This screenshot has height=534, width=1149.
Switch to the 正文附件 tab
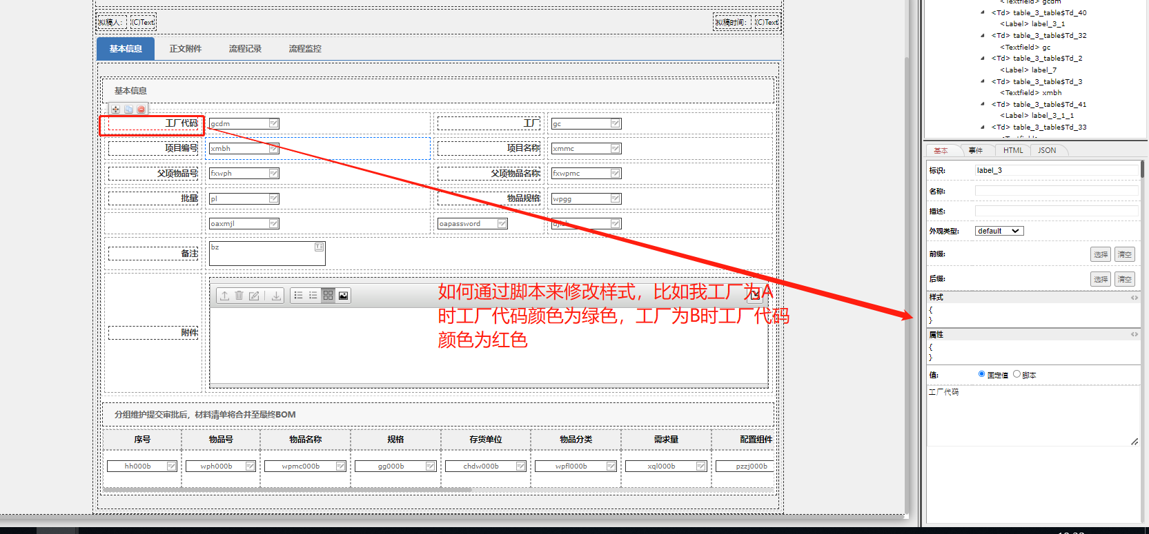186,49
